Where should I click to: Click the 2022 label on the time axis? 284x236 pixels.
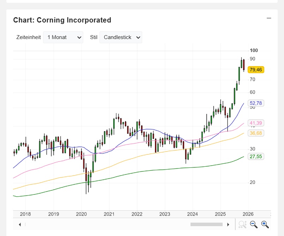click(x=137, y=214)
